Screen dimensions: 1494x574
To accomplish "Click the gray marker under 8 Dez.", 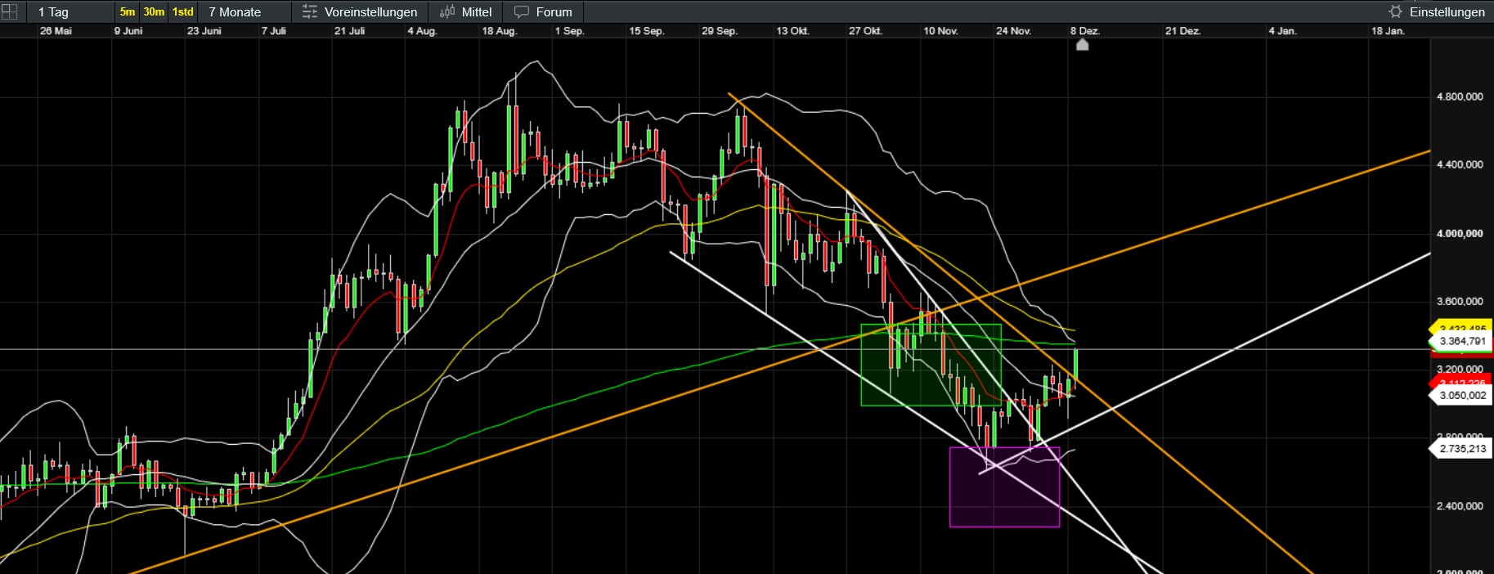I will pos(1082,45).
